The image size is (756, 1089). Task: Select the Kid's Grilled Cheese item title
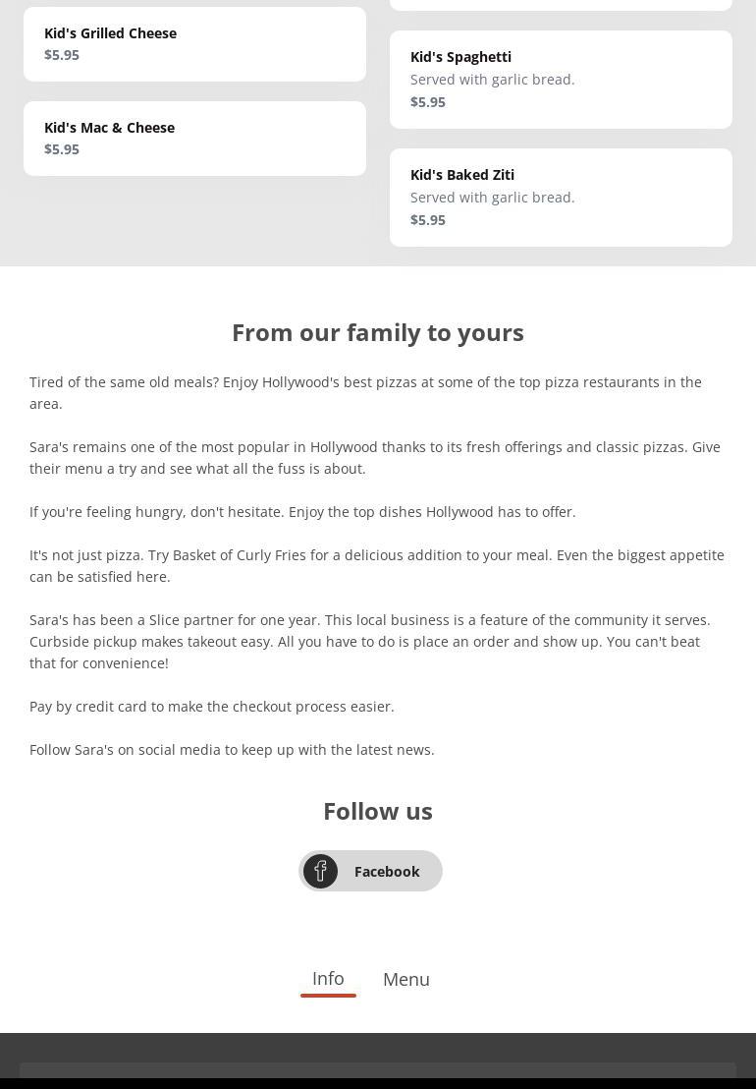[110, 33]
